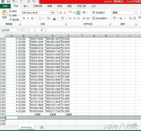The image size is (141, 131).
Task: Select column C header
Action: click(37, 35)
